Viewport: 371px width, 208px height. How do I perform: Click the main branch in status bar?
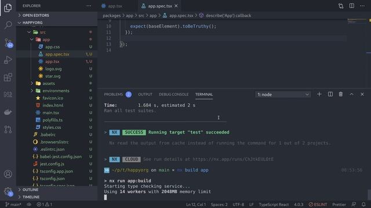[13, 205]
